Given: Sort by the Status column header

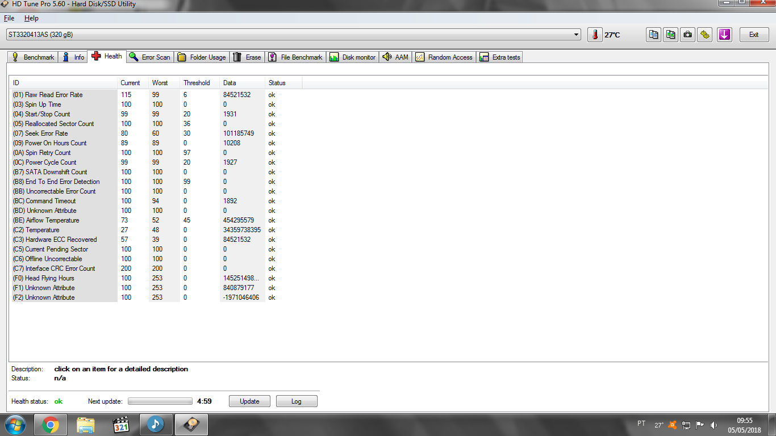Looking at the screenshot, I should coord(283,83).
